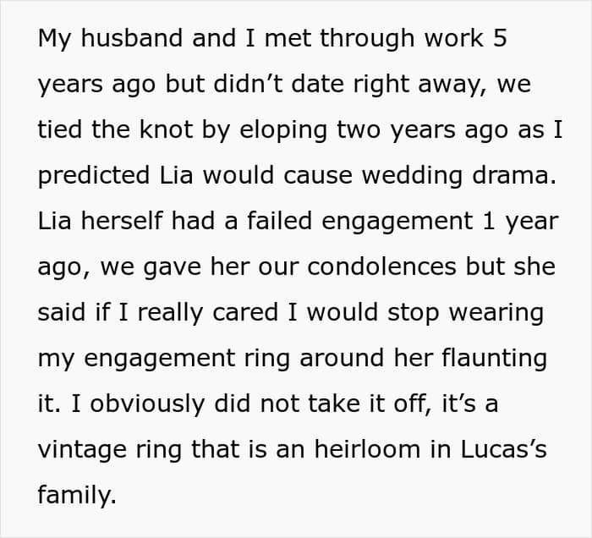Select the word "vintage"
The width and height of the screenshot is (592, 538).
point(82,450)
